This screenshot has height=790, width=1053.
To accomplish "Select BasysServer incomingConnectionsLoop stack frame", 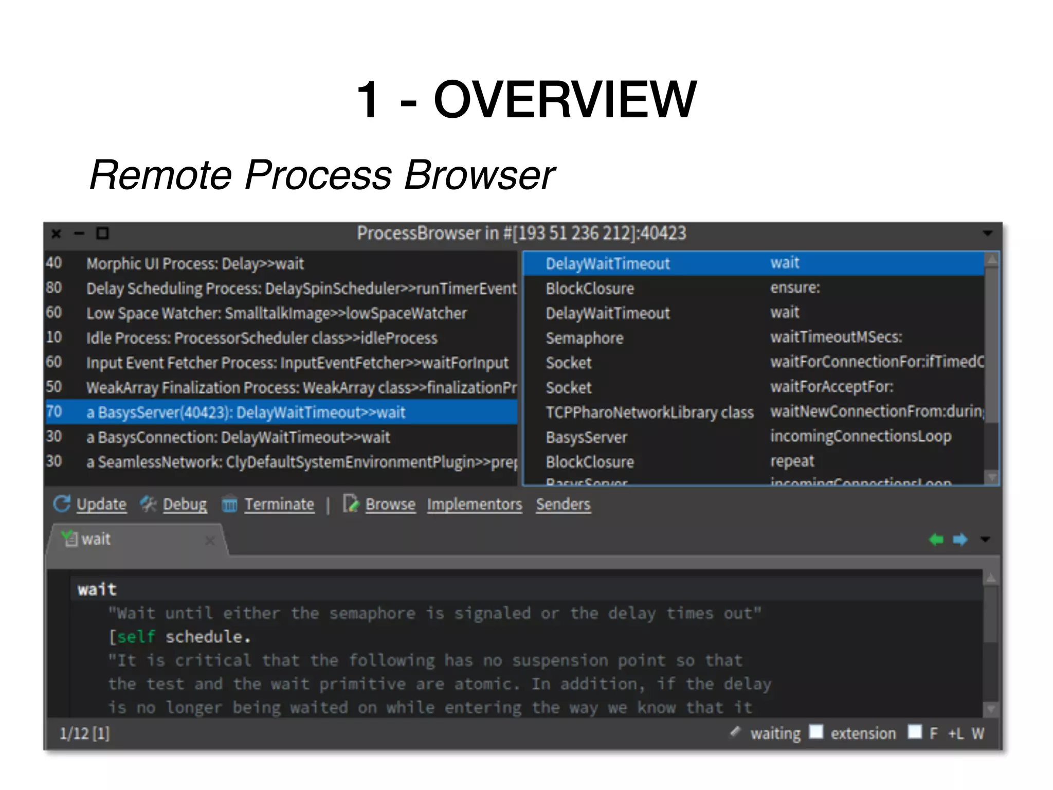I will 754,437.
